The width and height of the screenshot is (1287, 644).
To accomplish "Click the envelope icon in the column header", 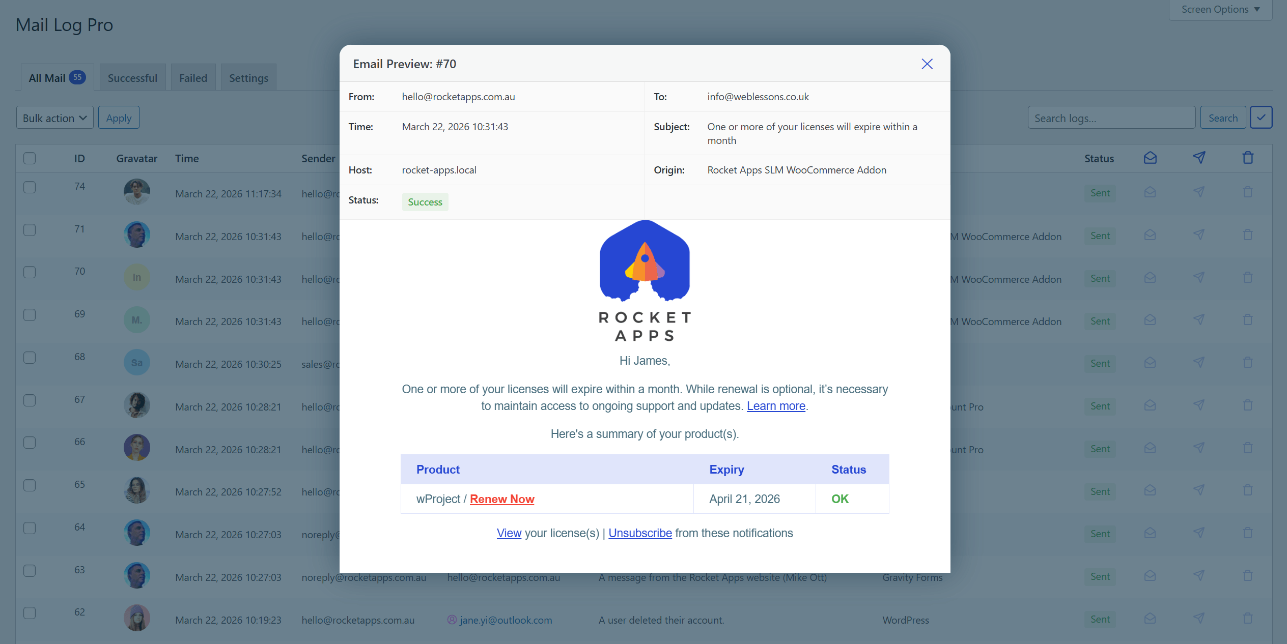I will (x=1150, y=158).
